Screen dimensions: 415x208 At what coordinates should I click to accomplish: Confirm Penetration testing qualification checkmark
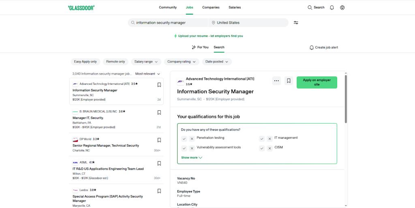[x=184, y=139]
